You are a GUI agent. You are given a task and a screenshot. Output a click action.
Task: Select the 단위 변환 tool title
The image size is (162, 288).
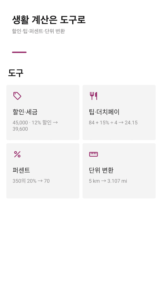[101, 170]
